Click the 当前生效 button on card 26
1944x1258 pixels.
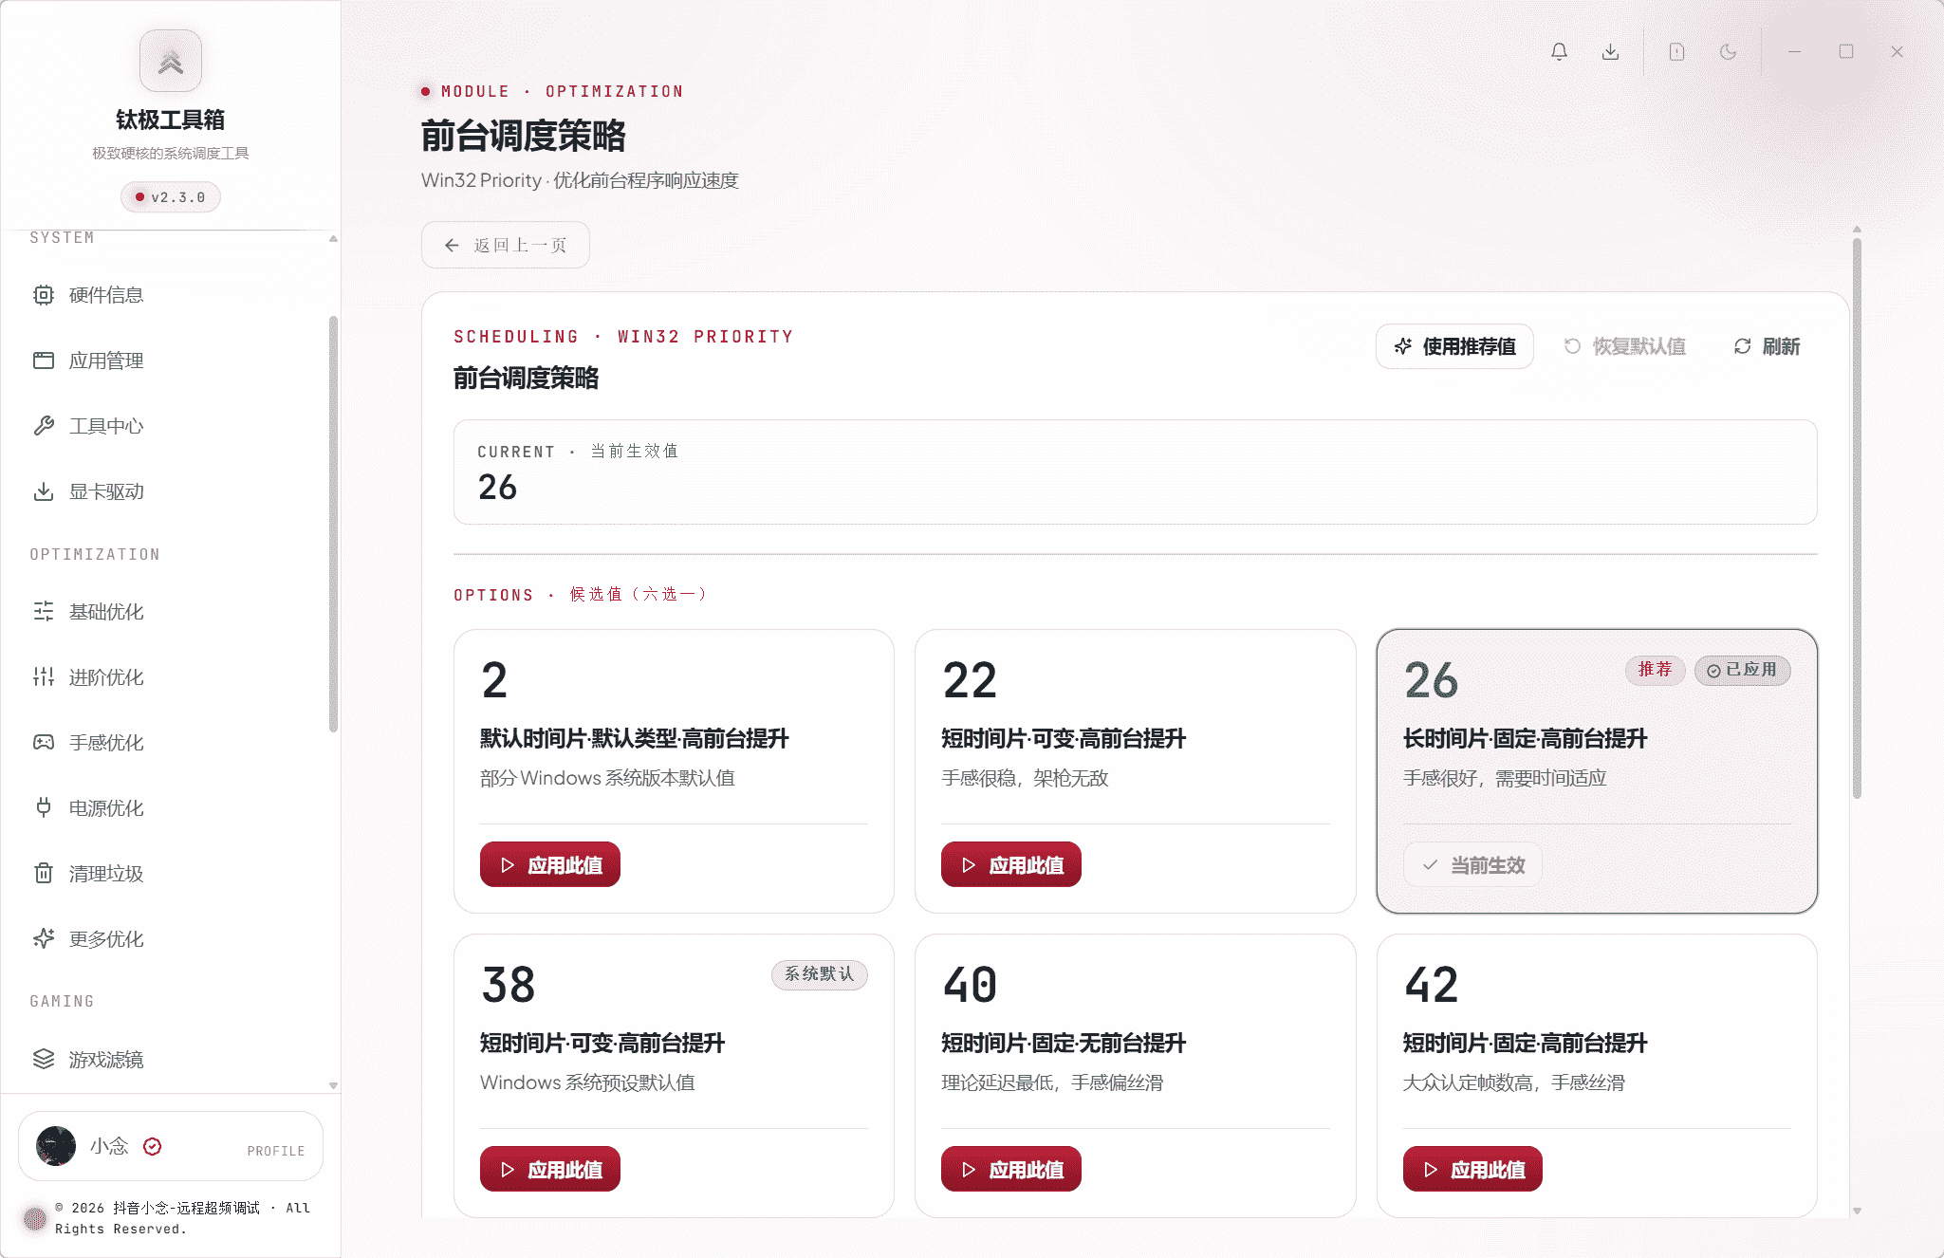point(1472,865)
